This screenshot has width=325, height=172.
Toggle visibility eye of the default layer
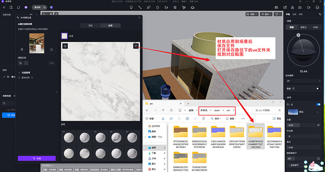[x=8, y=77]
